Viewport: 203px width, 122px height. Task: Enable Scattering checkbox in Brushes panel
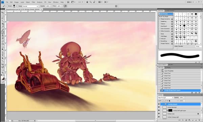tap(160, 22)
